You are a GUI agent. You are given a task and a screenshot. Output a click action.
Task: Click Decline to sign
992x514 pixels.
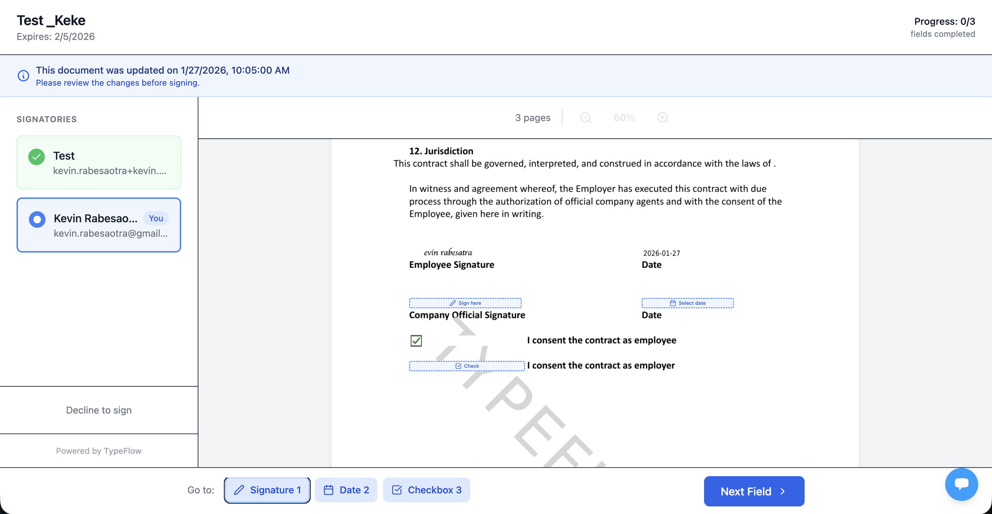click(x=99, y=410)
